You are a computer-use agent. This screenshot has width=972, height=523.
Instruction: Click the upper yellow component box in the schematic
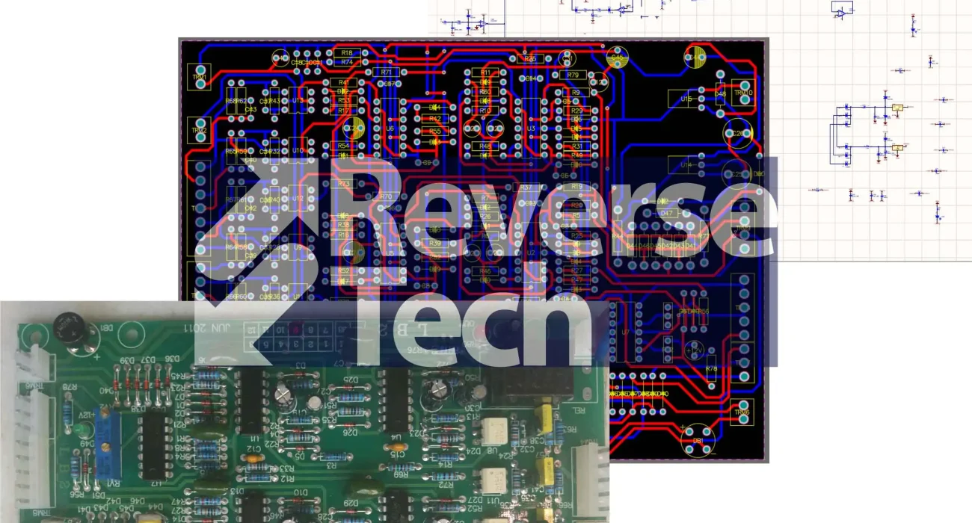tap(896, 108)
